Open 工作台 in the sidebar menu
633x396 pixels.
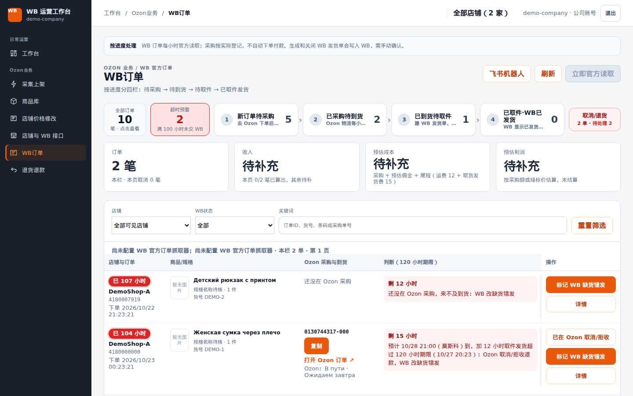46,53
